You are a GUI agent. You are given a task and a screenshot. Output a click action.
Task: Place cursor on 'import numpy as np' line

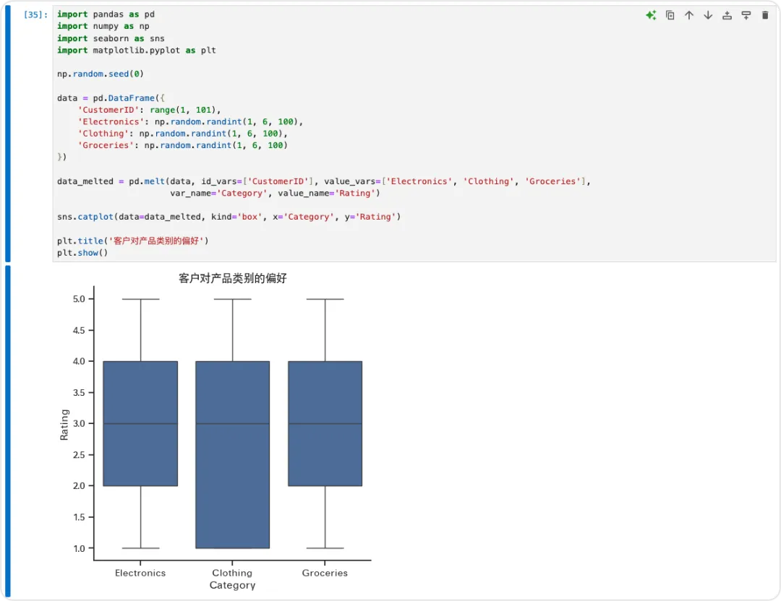coord(103,27)
